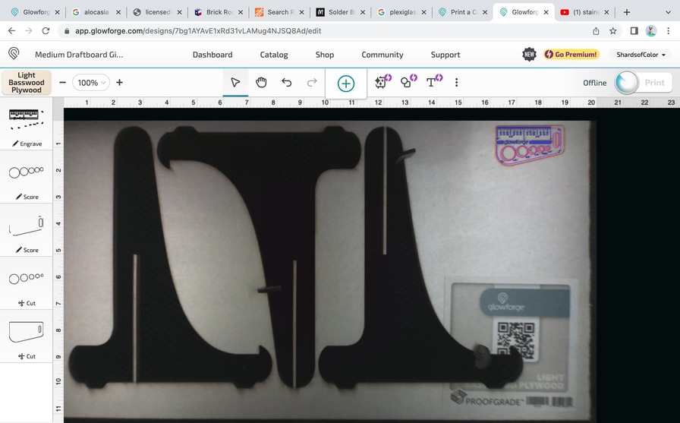Go to the Community page
Viewport: 680px width, 423px height.
coord(382,55)
